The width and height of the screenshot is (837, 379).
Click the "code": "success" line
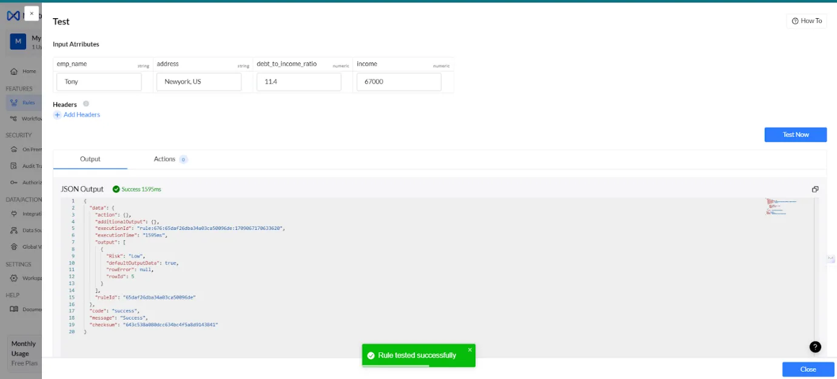(x=114, y=311)
